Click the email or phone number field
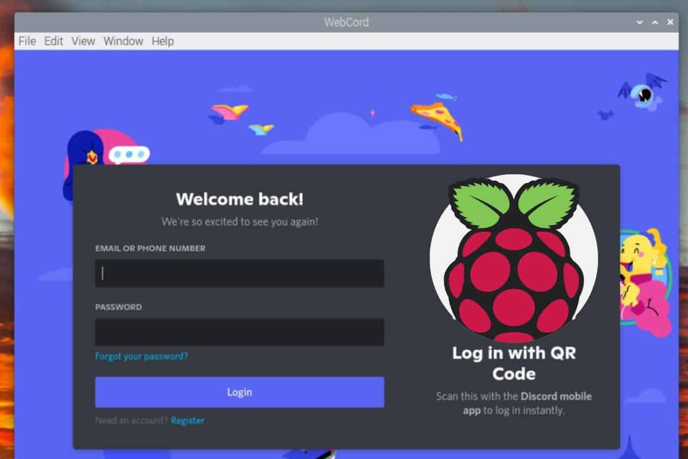The image size is (688, 459). pyautogui.click(x=239, y=274)
